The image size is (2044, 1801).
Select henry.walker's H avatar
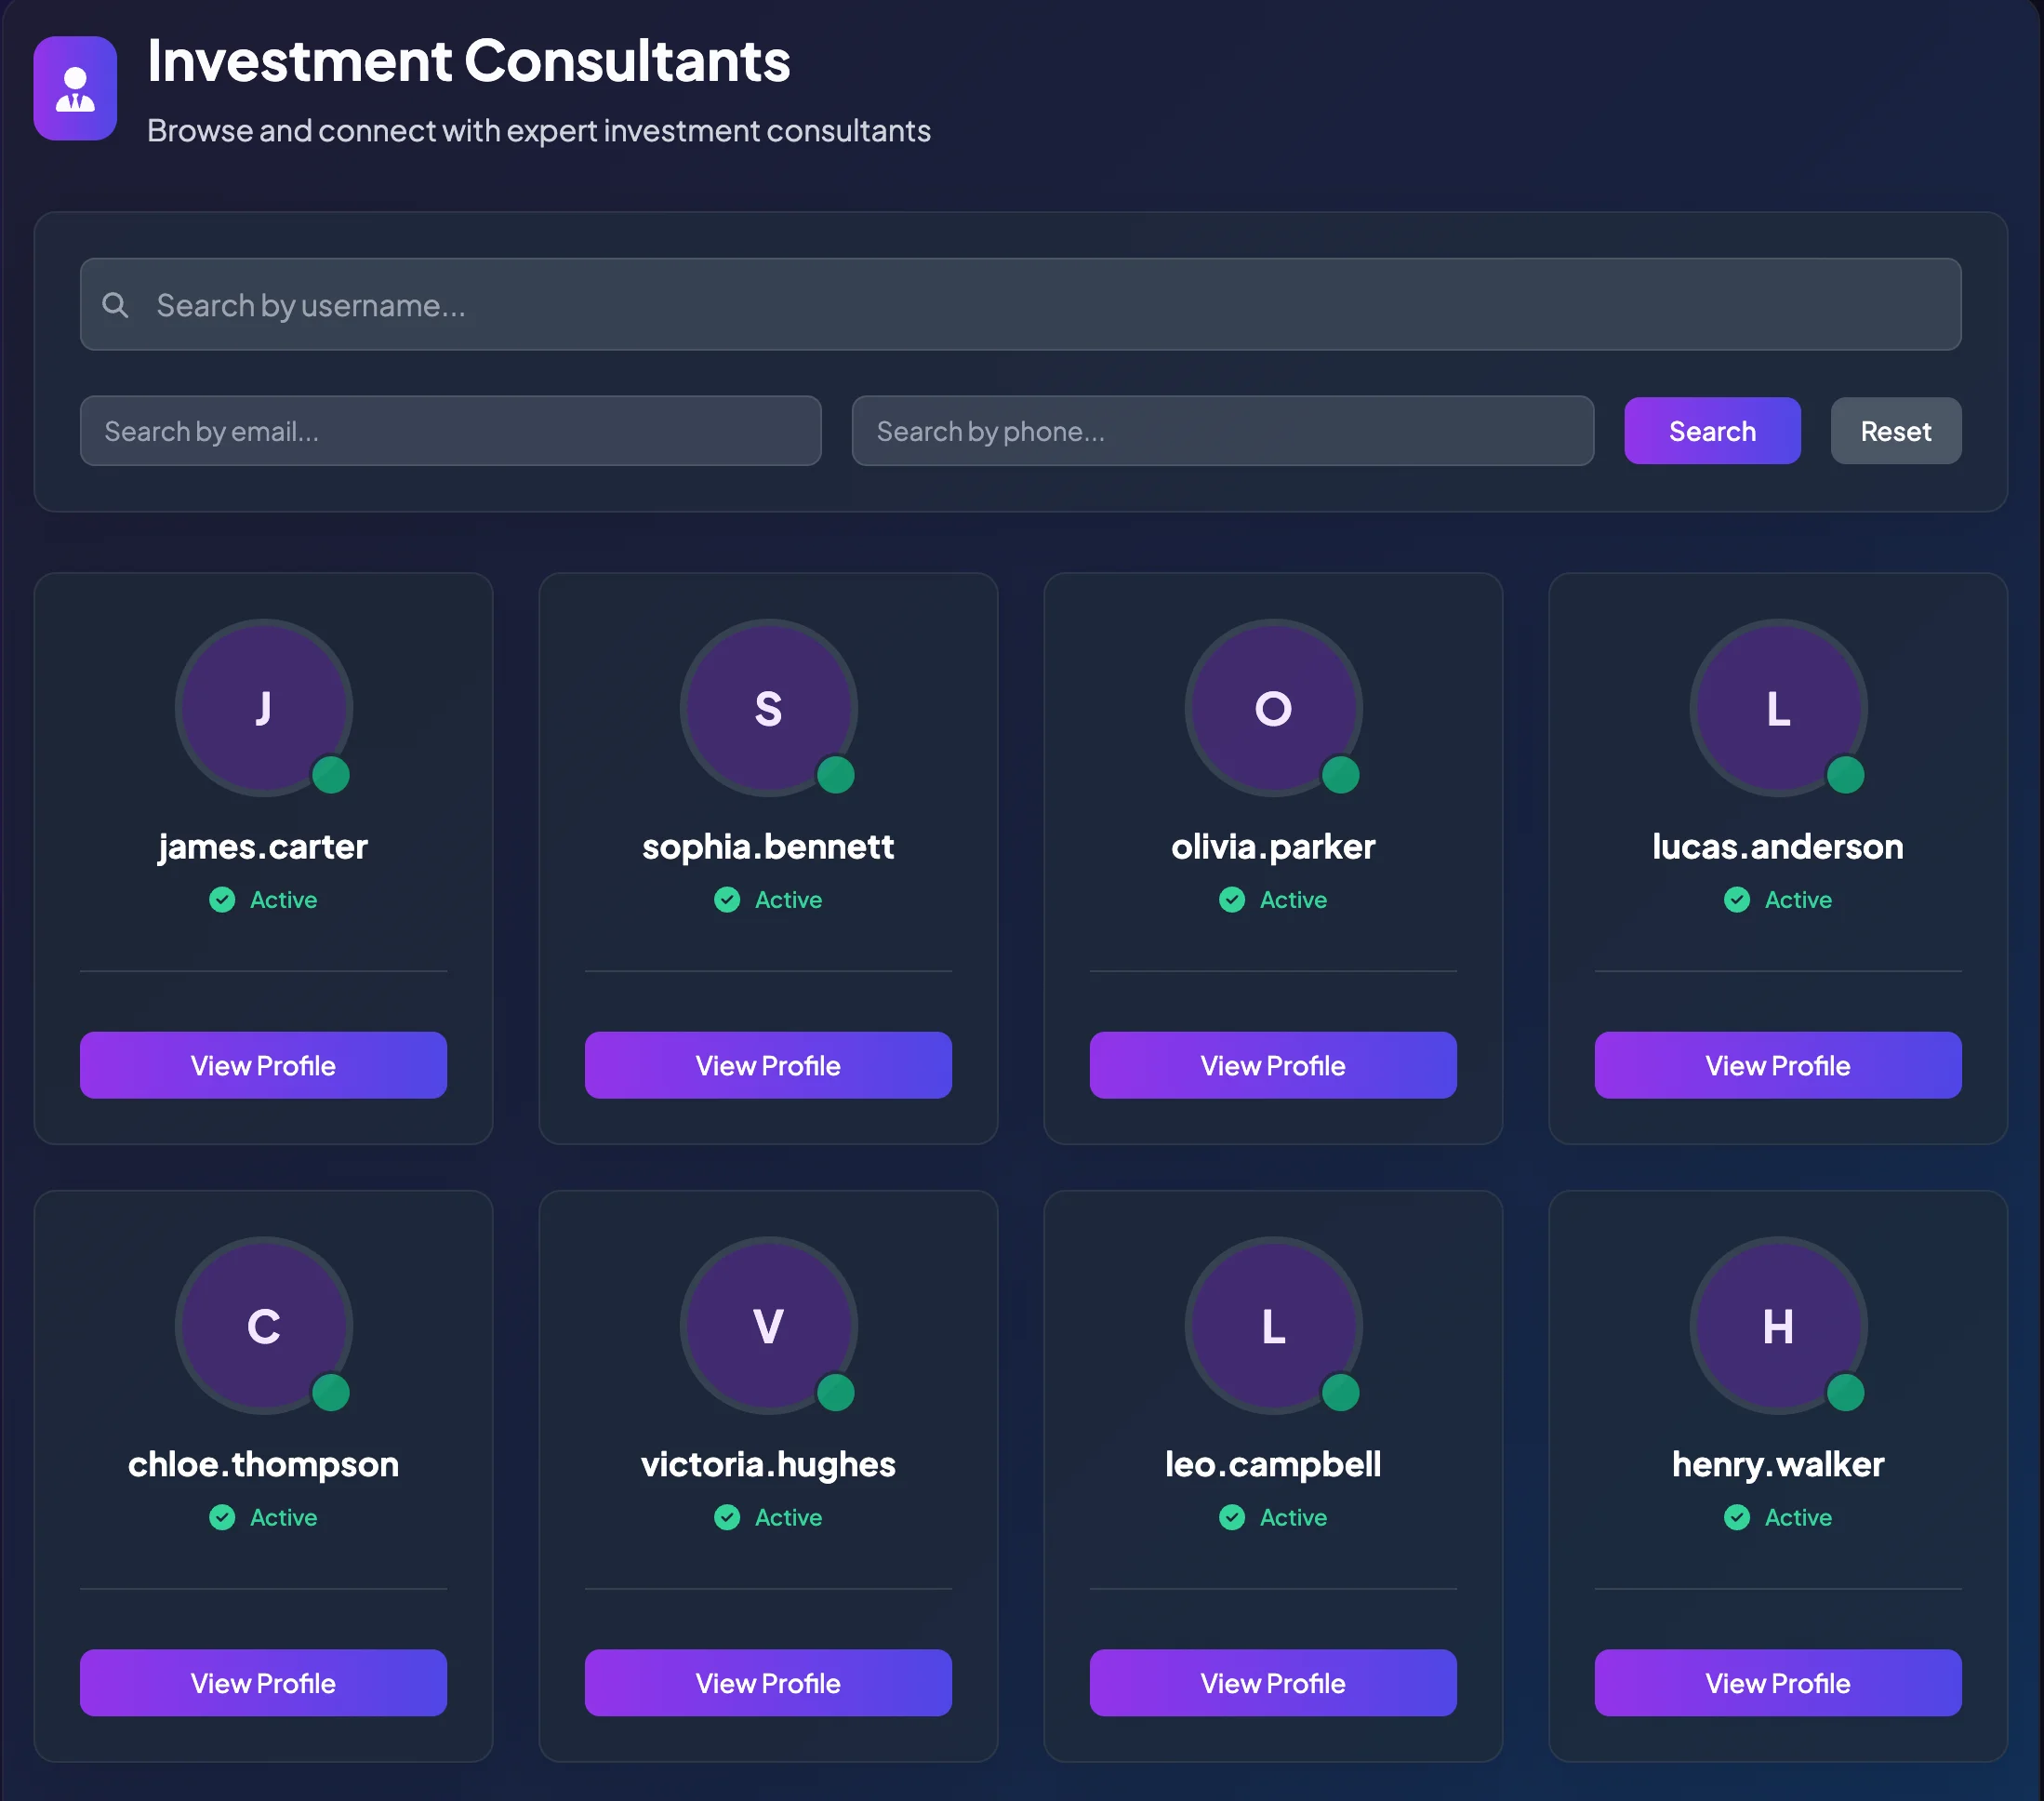tap(1778, 1326)
